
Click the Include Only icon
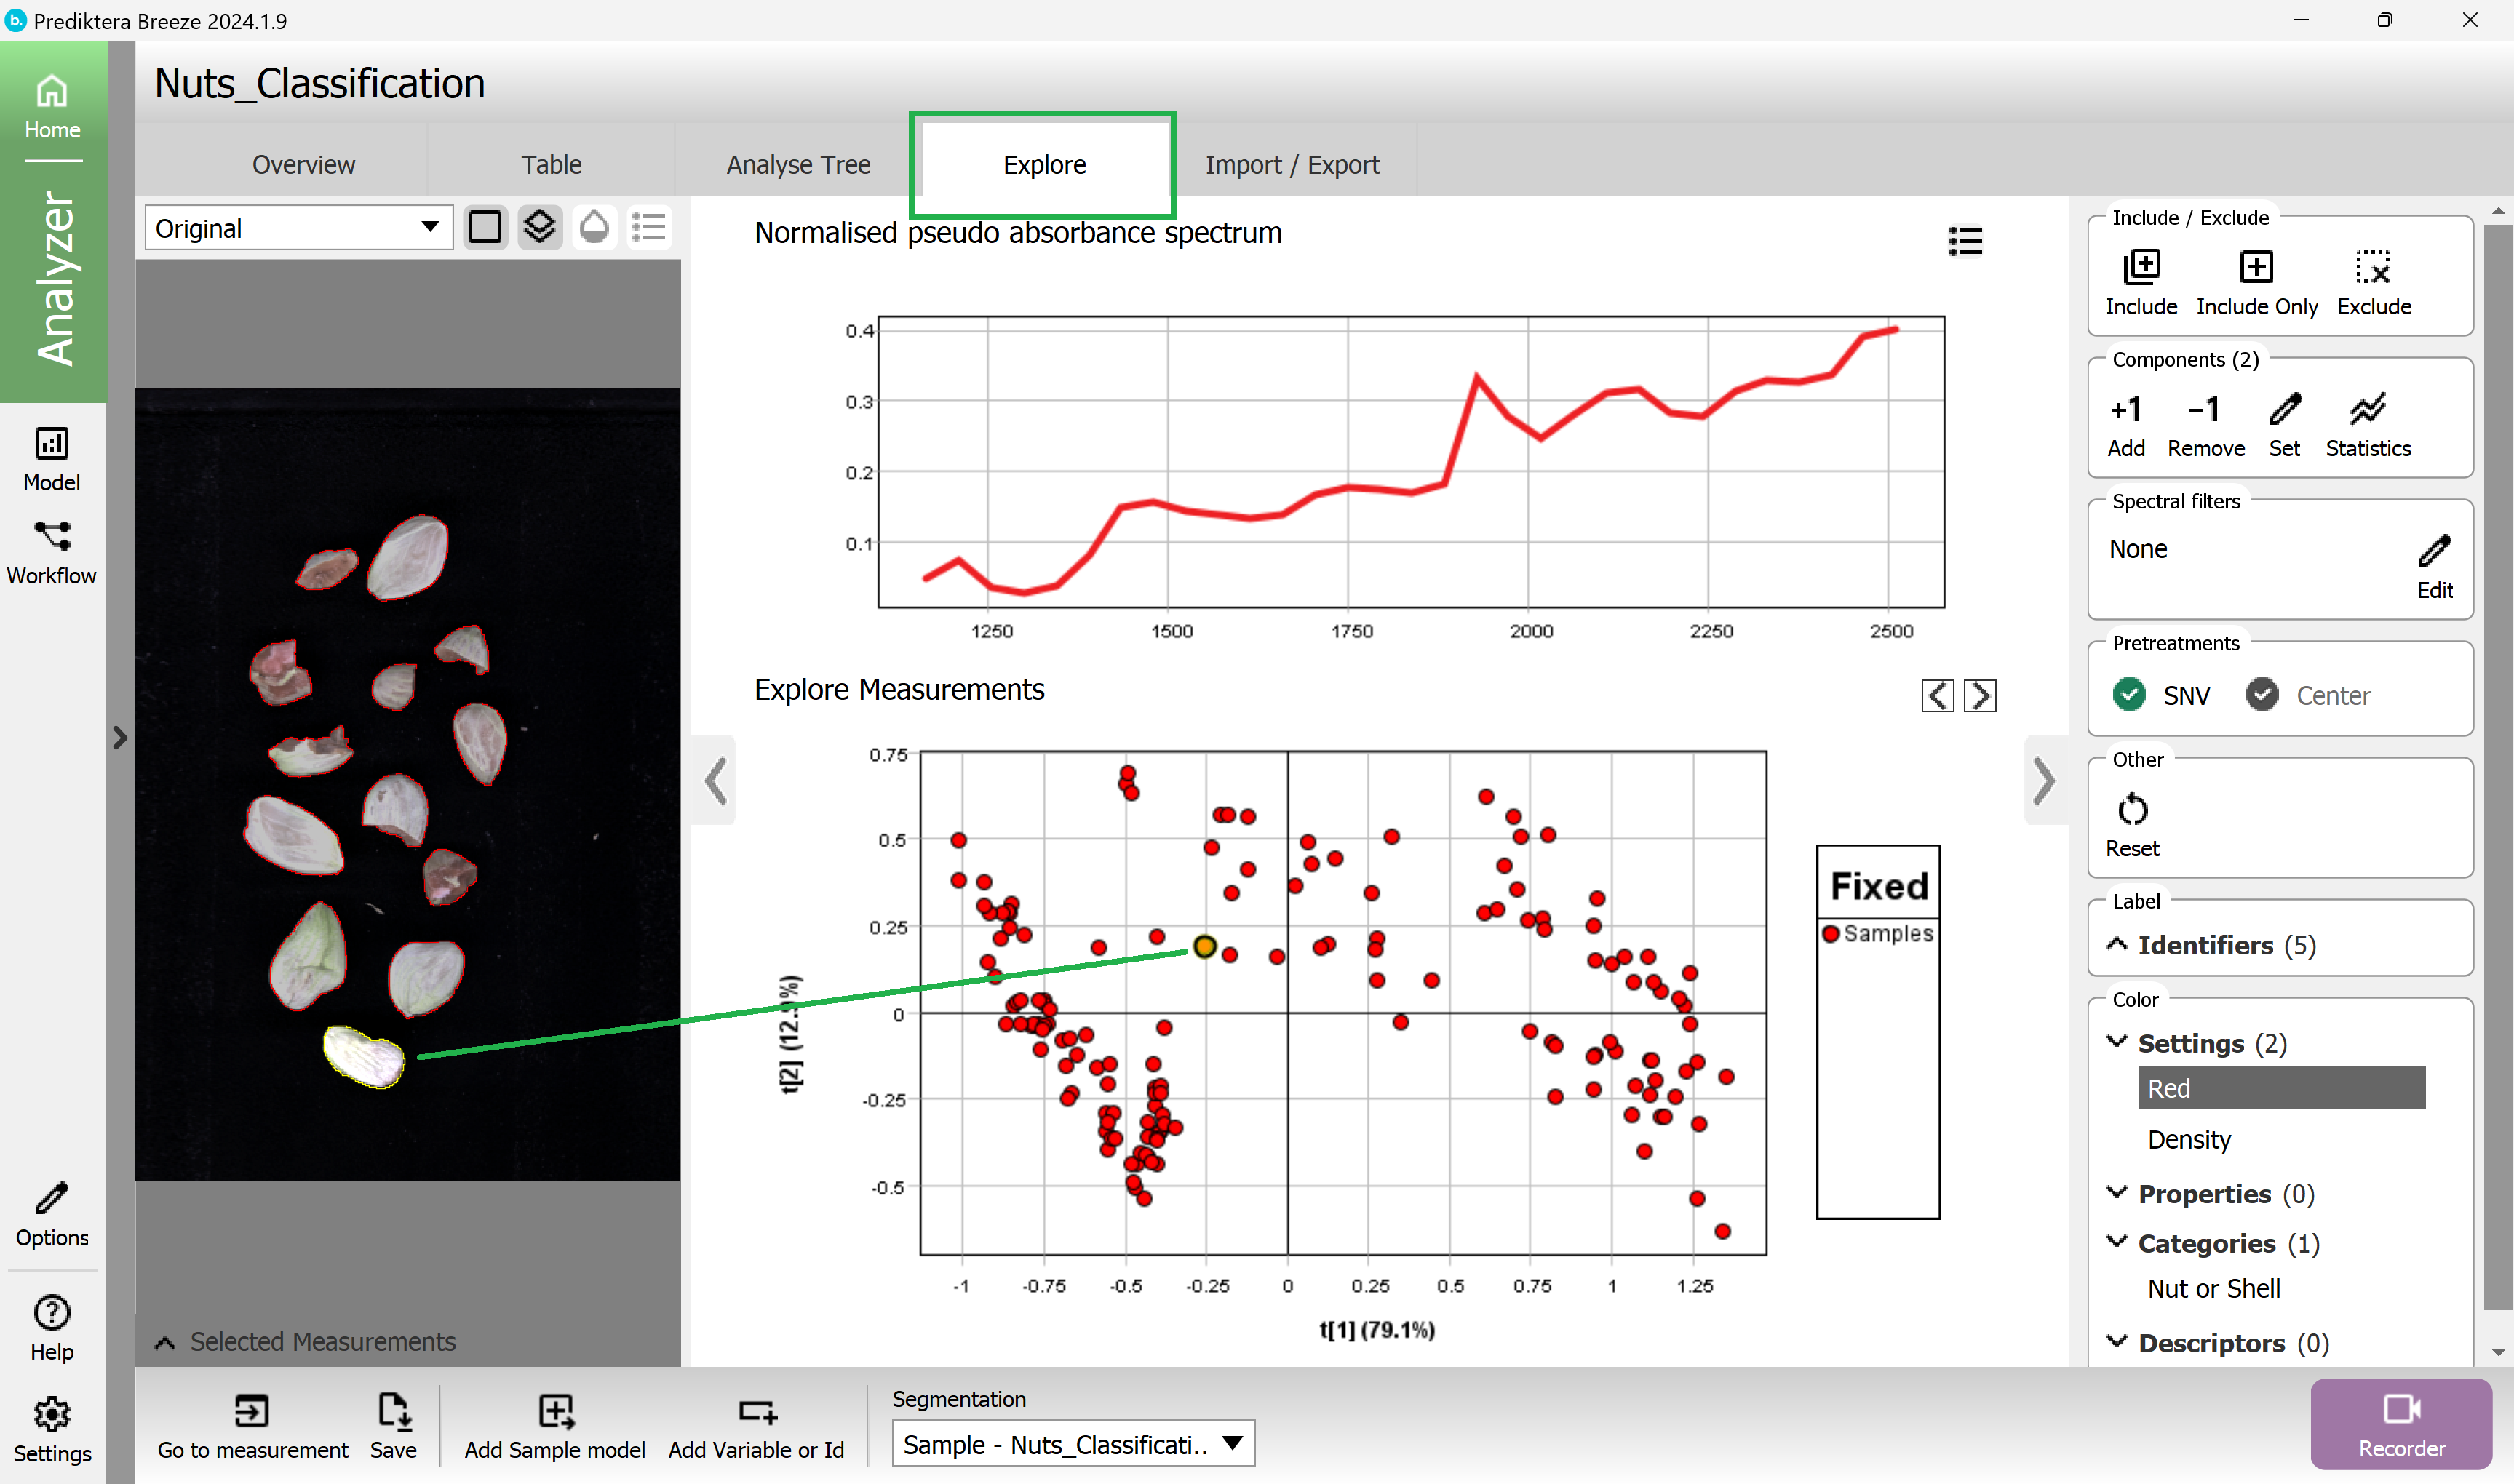(x=2255, y=268)
